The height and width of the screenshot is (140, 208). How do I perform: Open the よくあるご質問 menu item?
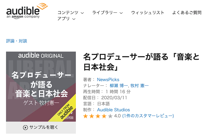187,13
